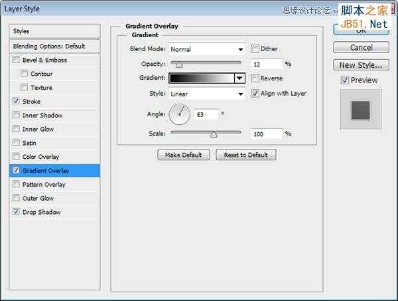Viewport: 398px width, 301px height.
Task: Click the Cancel button
Action: (361, 48)
